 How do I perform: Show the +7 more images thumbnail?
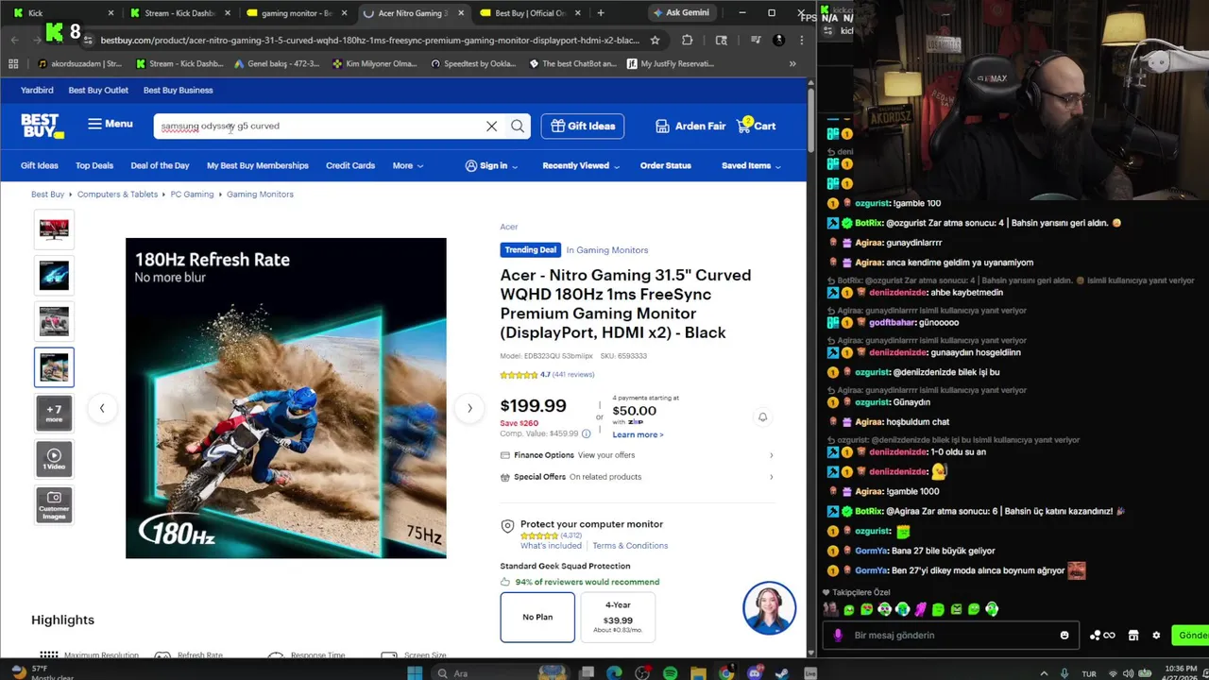coord(54,413)
